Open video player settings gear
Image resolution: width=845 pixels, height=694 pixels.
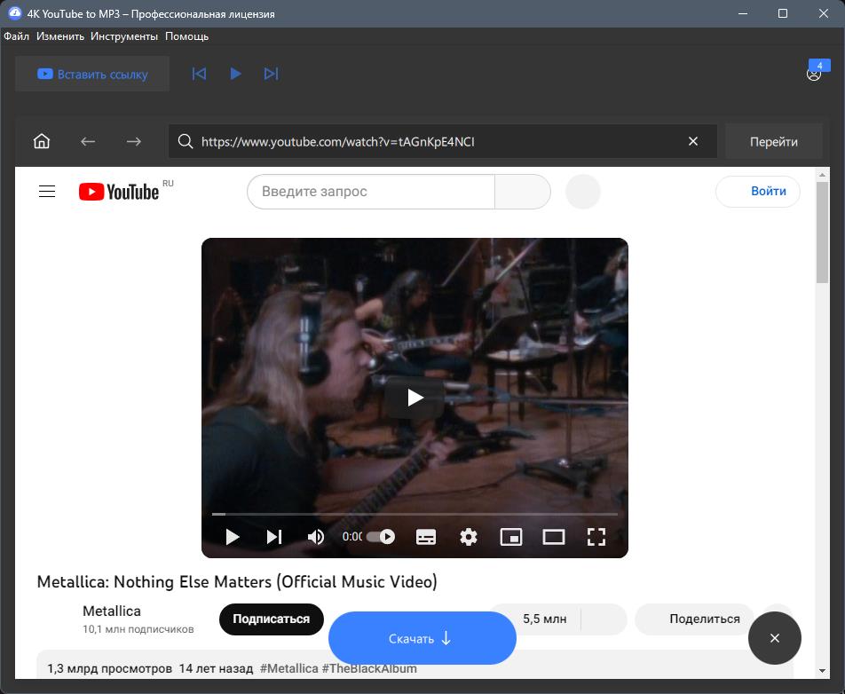click(469, 537)
